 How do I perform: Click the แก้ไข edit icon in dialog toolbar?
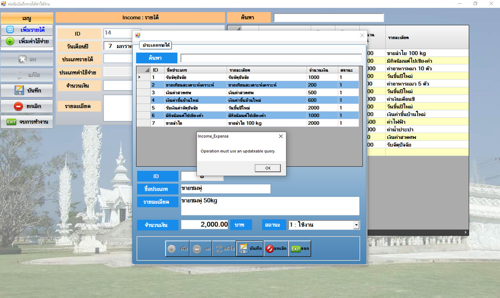(x=224, y=248)
